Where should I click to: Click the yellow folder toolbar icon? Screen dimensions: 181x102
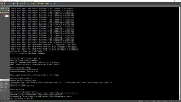coord(47,3)
